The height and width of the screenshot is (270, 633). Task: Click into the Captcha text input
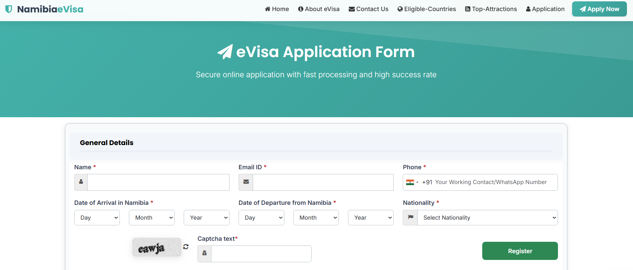coord(261,254)
